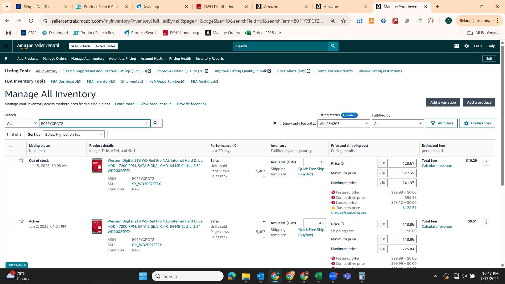505x284 pixels.
Task: Open Manage Orders in navigation bar
Action: [55, 58]
